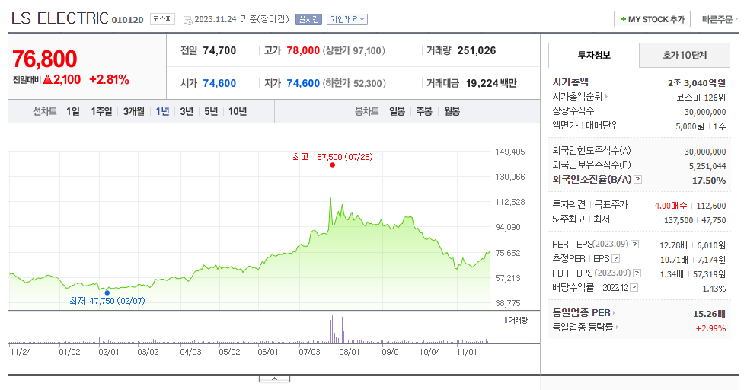Click the target price 112,600

(x=710, y=206)
